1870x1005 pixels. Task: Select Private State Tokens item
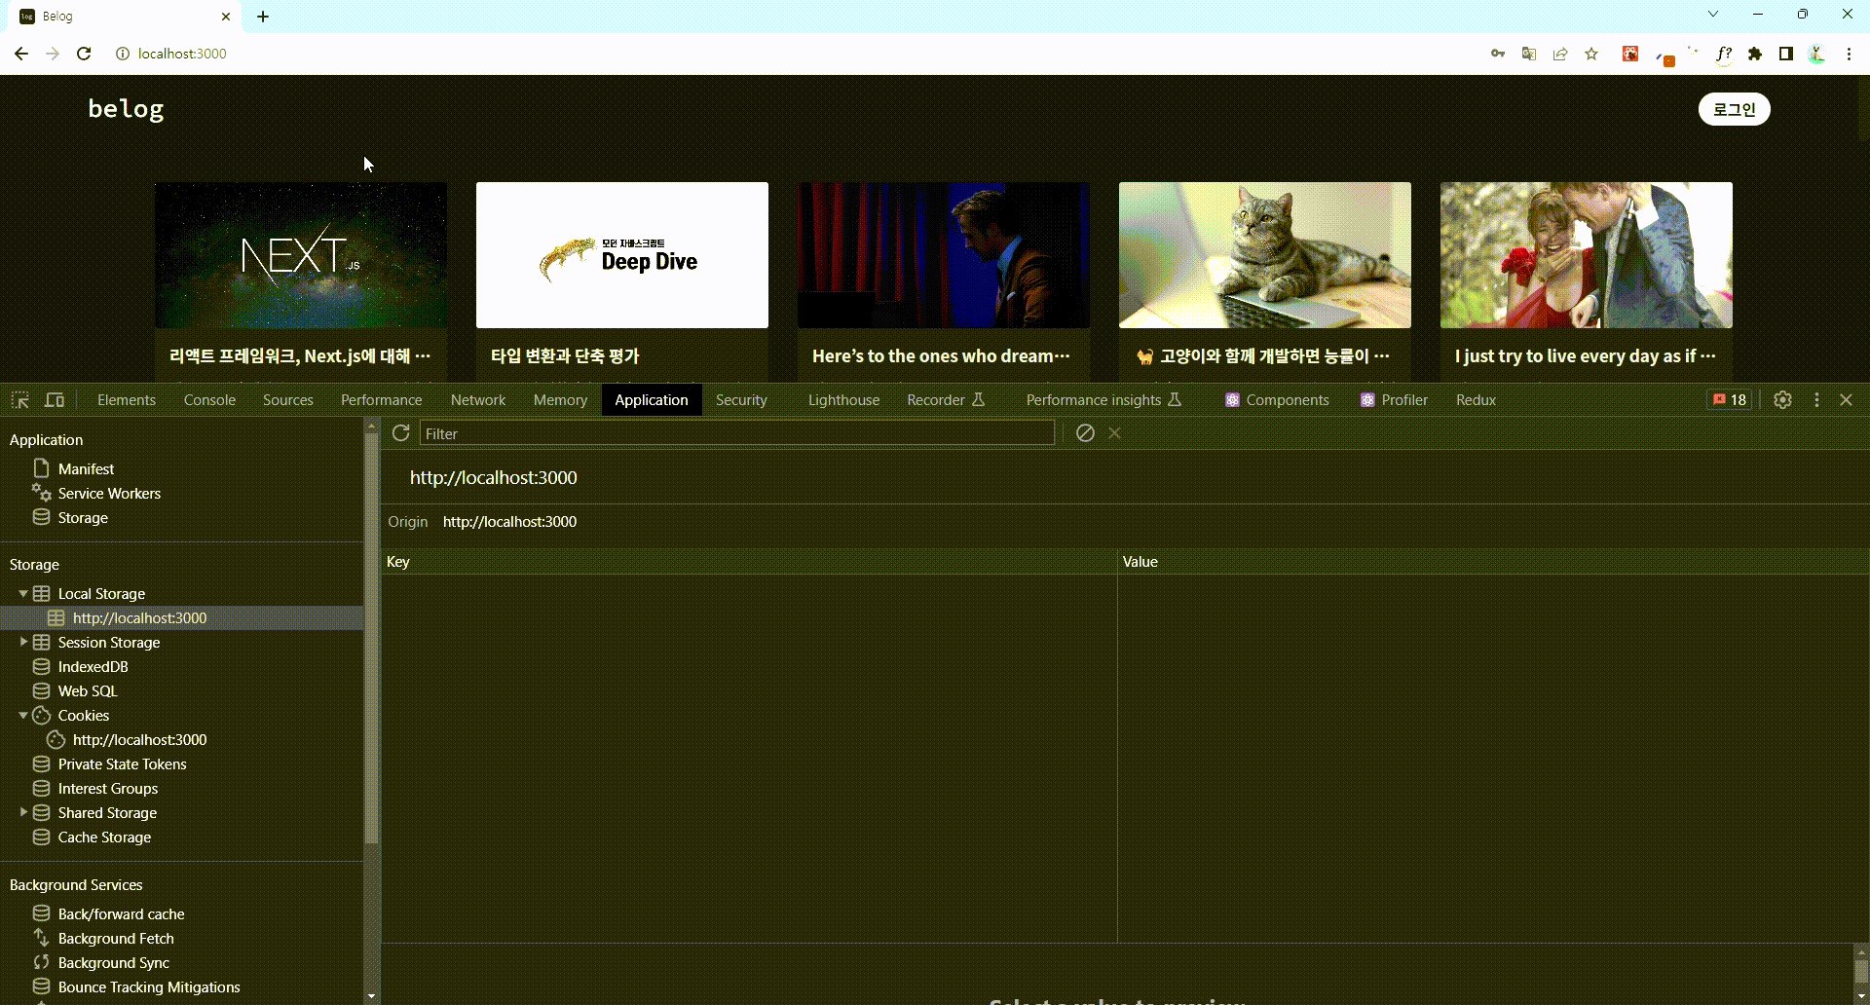pyautogui.click(x=122, y=763)
